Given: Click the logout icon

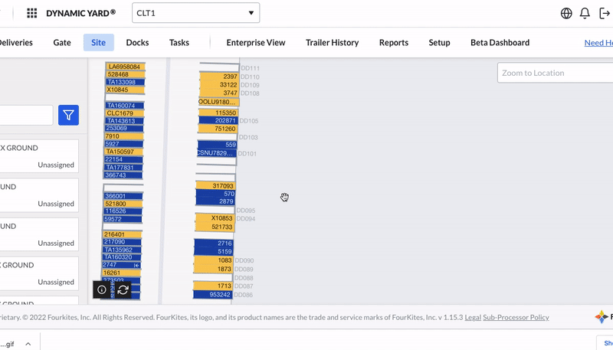Looking at the screenshot, I should click(x=604, y=13).
